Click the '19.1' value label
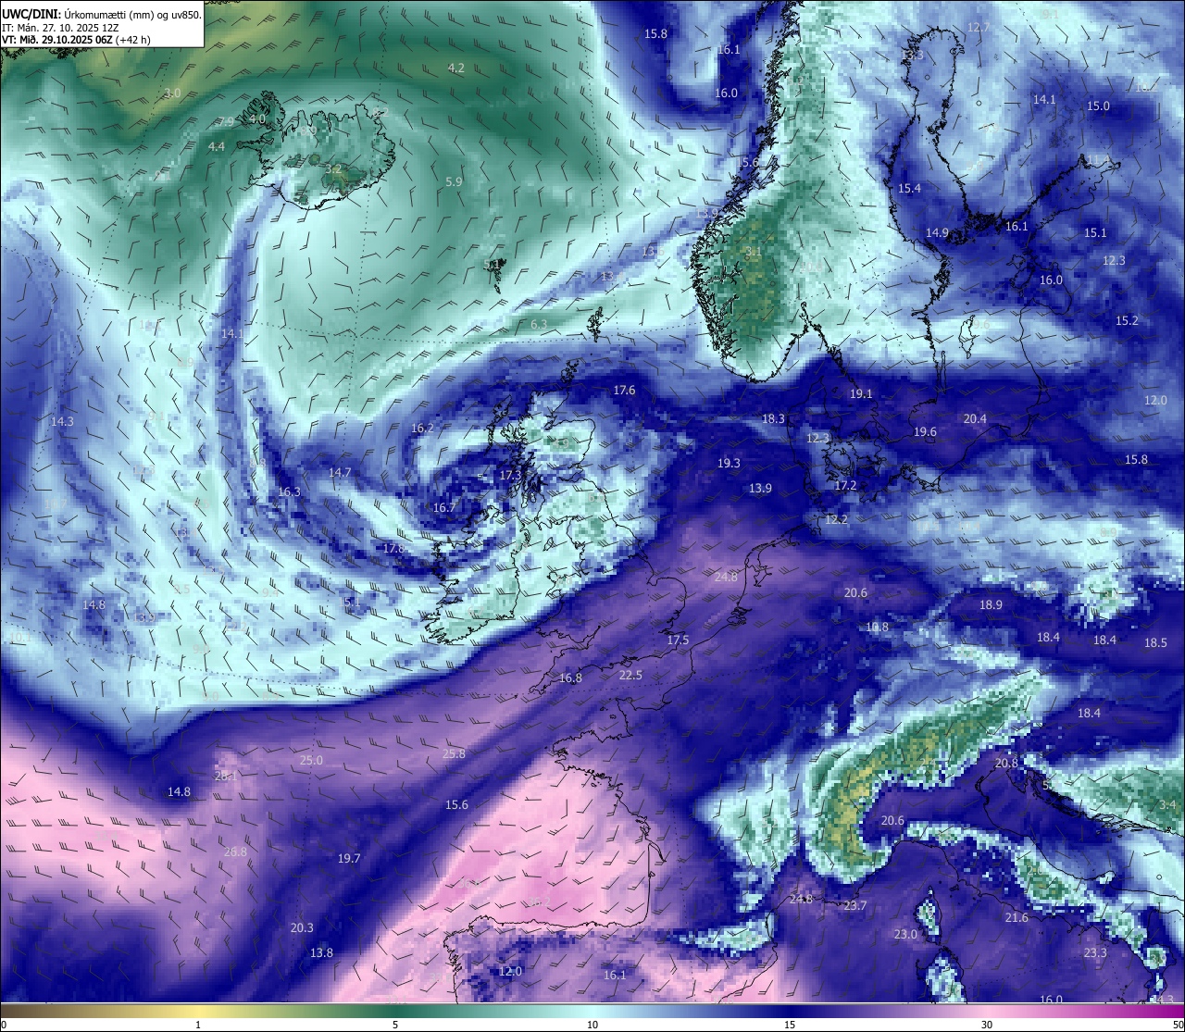This screenshot has height=1032, width=1185. 861,394
